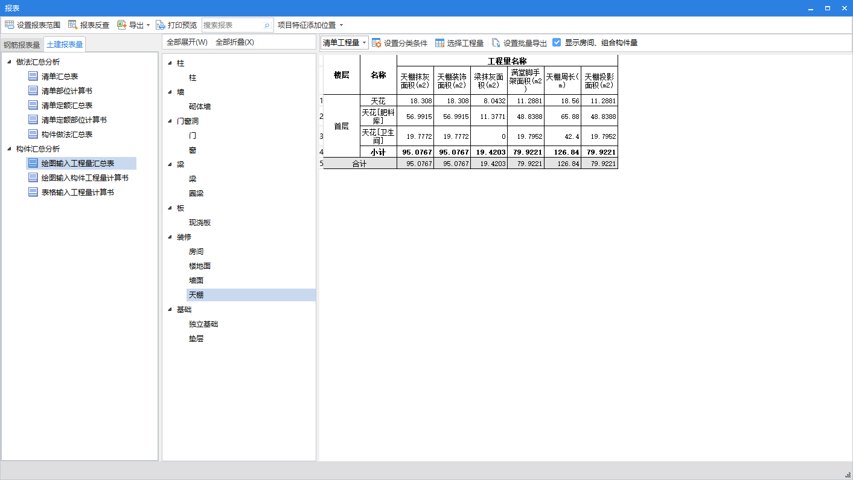Click 全部展开(W) button
Screen dimensions: 853x480
[187, 42]
